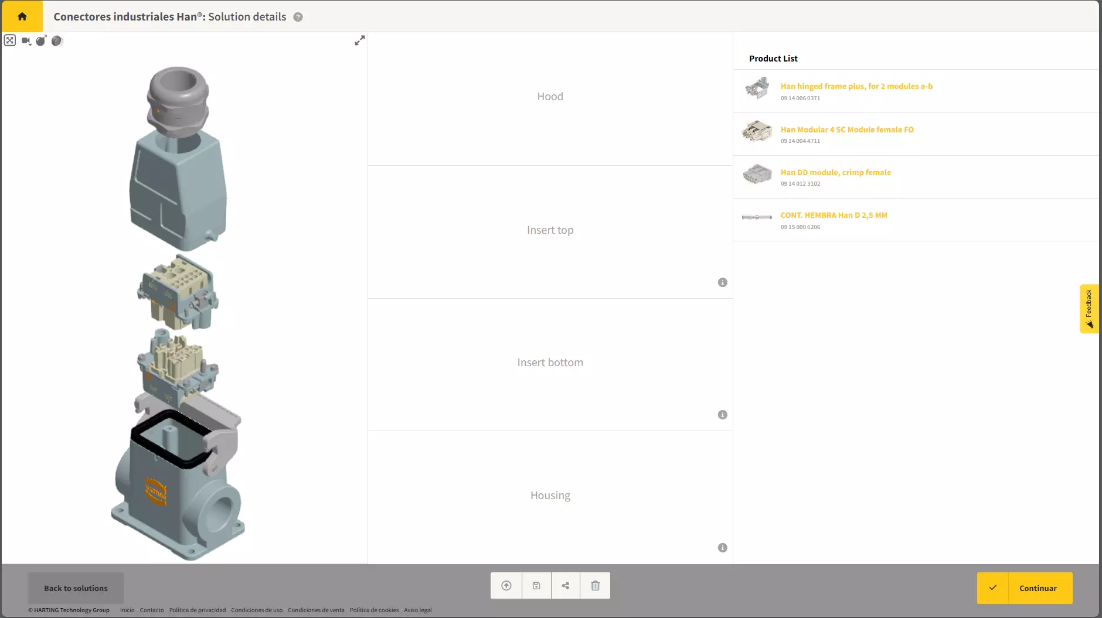Viewport: 1102px width, 618px height.
Task: Click Han Modular 4 SC module thumbnail
Action: pos(757,131)
